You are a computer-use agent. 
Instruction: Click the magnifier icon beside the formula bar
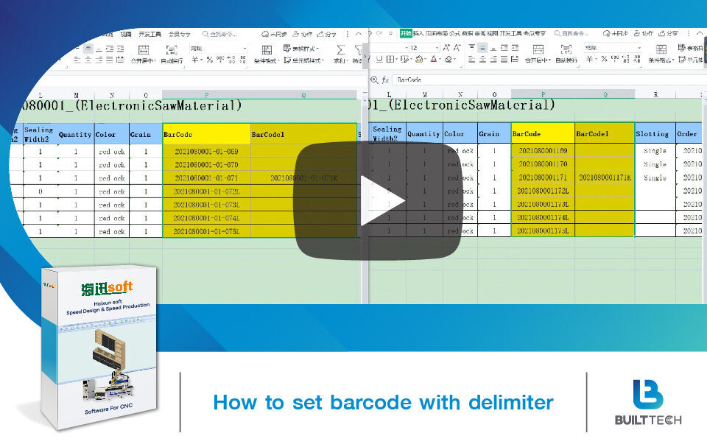click(374, 80)
